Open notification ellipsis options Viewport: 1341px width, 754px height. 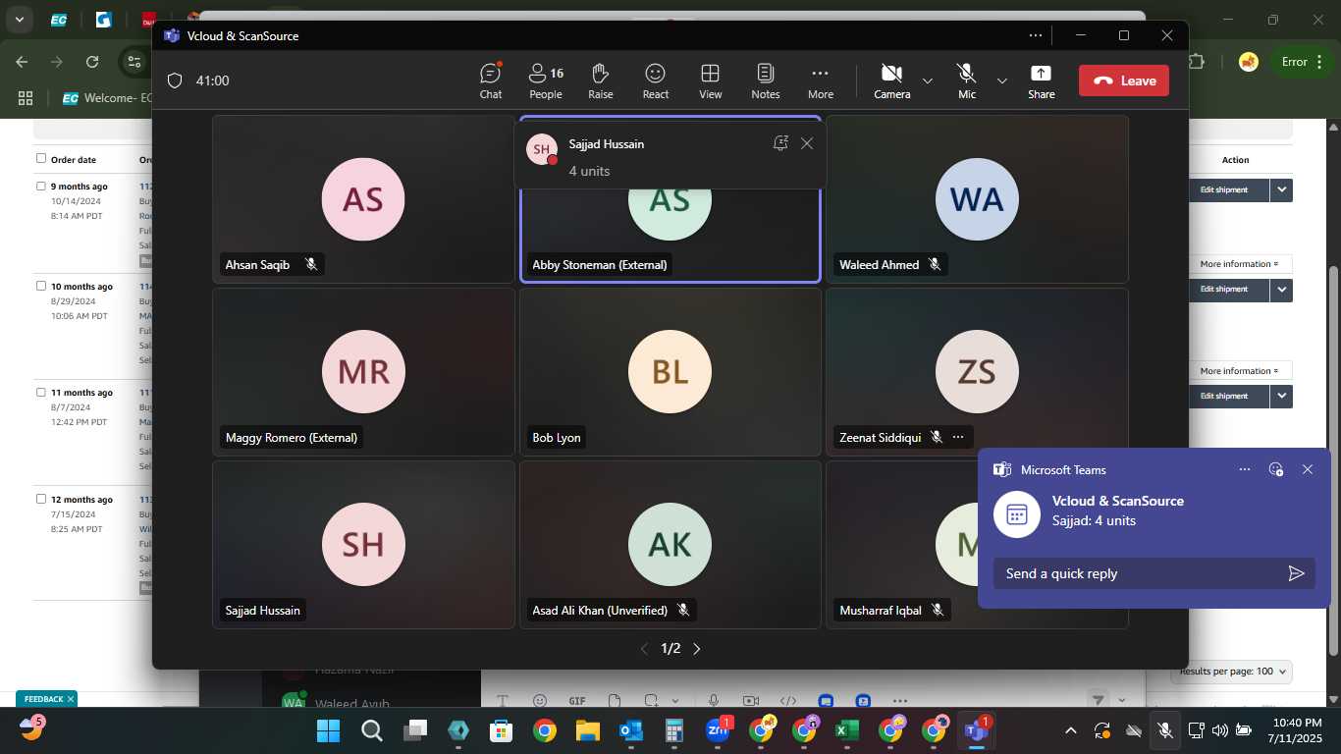(x=1245, y=469)
